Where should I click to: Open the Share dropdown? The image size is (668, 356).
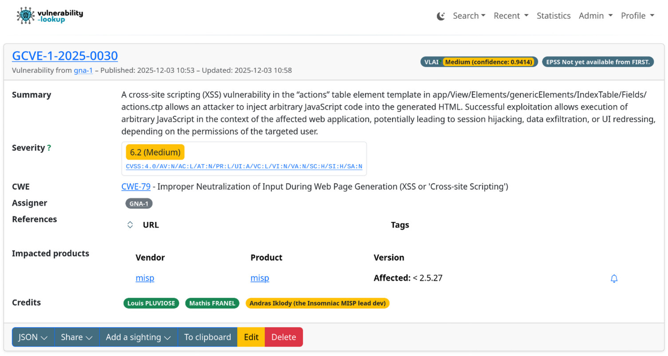coord(76,337)
